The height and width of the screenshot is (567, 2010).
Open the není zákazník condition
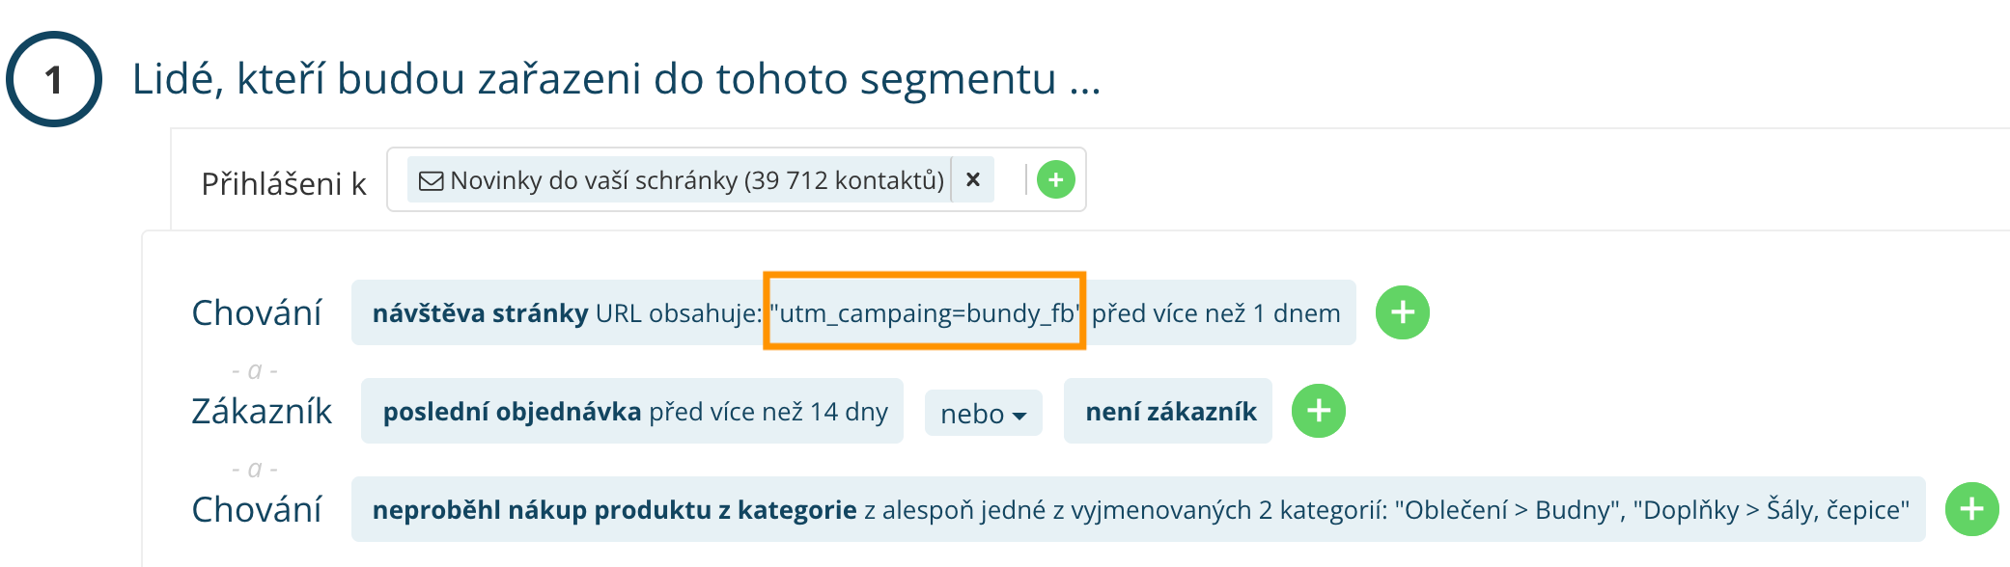pyautogui.click(x=1169, y=412)
